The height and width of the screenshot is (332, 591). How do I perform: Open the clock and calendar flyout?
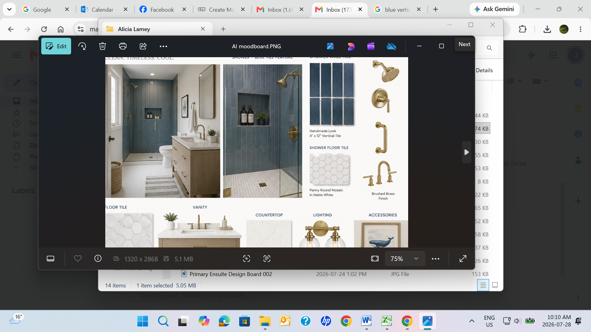pyautogui.click(x=557, y=321)
